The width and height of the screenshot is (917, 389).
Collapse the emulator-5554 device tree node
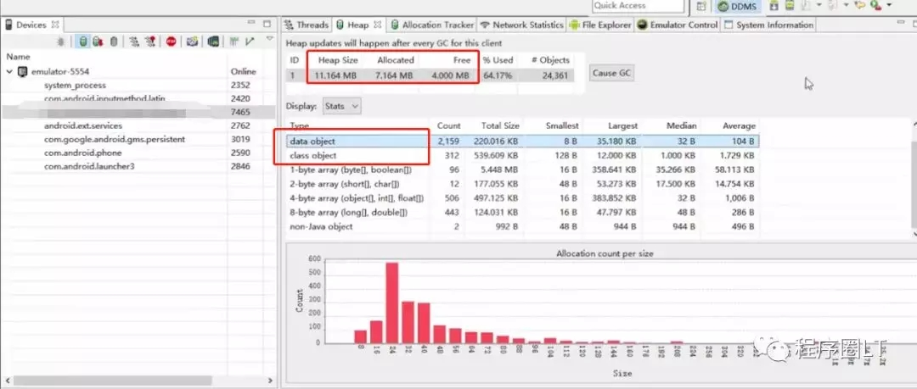[x=9, y=71]
